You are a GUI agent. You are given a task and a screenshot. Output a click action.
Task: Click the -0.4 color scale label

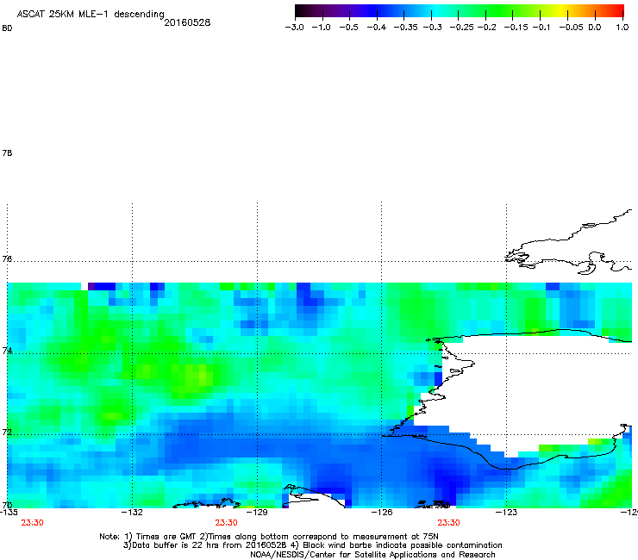pos(377,28)
